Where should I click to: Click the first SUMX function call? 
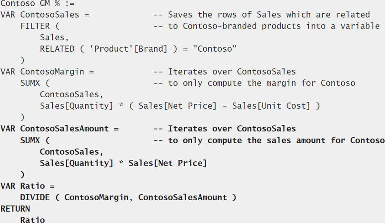coord(30,83)
